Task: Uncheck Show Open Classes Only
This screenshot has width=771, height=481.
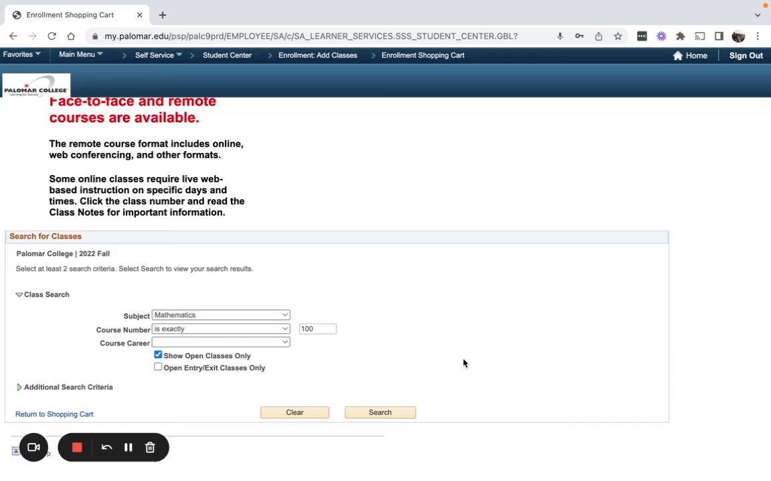Action: coord(158,354)
